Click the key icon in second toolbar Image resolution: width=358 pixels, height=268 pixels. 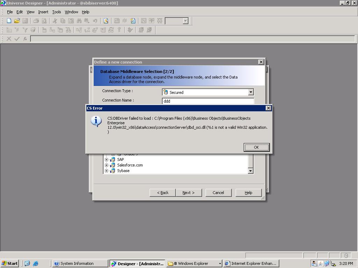click(119, 30)
